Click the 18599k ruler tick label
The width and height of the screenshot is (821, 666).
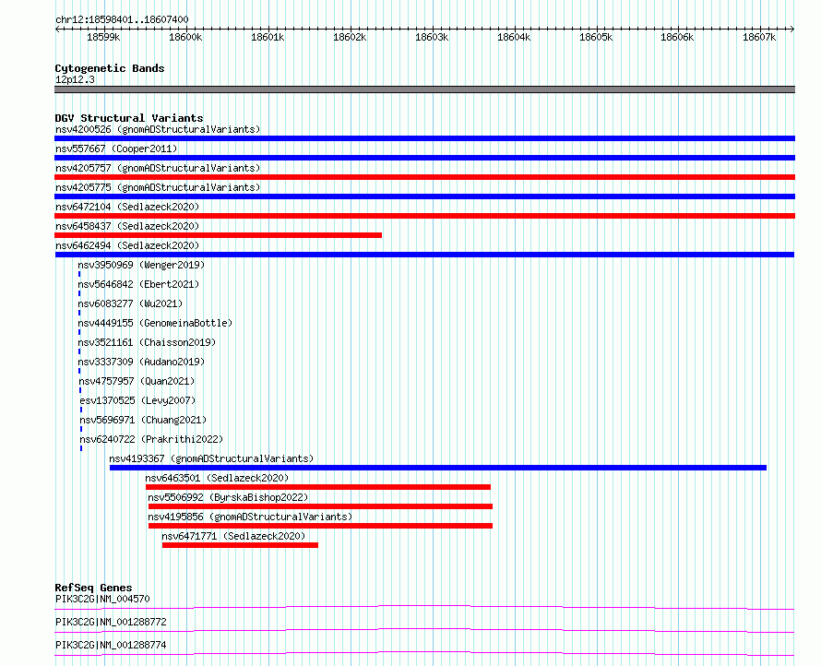pos(103,37)
